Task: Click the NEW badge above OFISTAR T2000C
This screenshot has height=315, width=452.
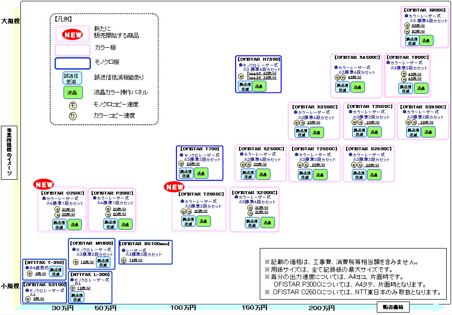Action: click(174, 187)
